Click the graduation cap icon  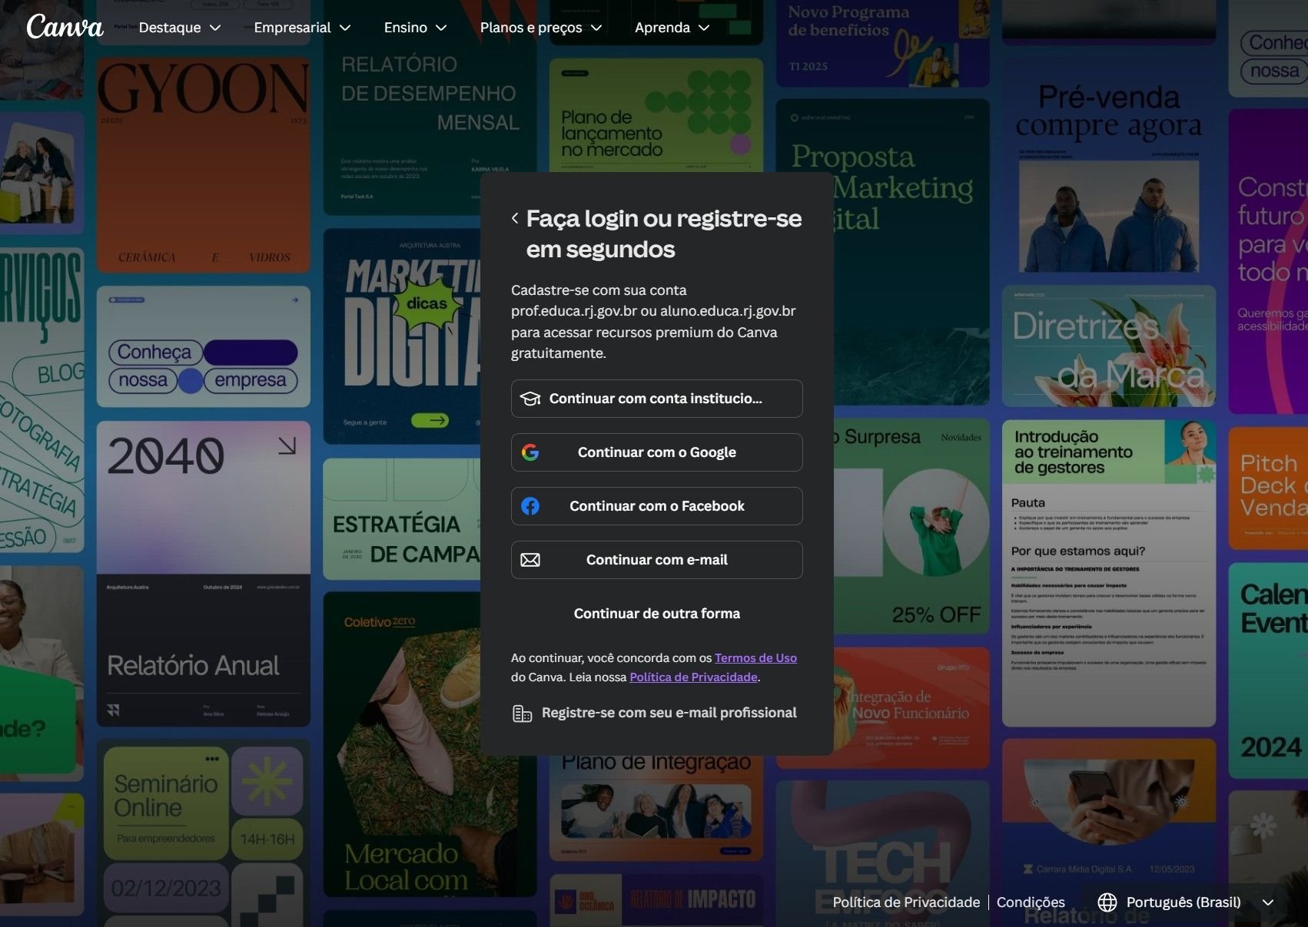click(x=530, y=399)
